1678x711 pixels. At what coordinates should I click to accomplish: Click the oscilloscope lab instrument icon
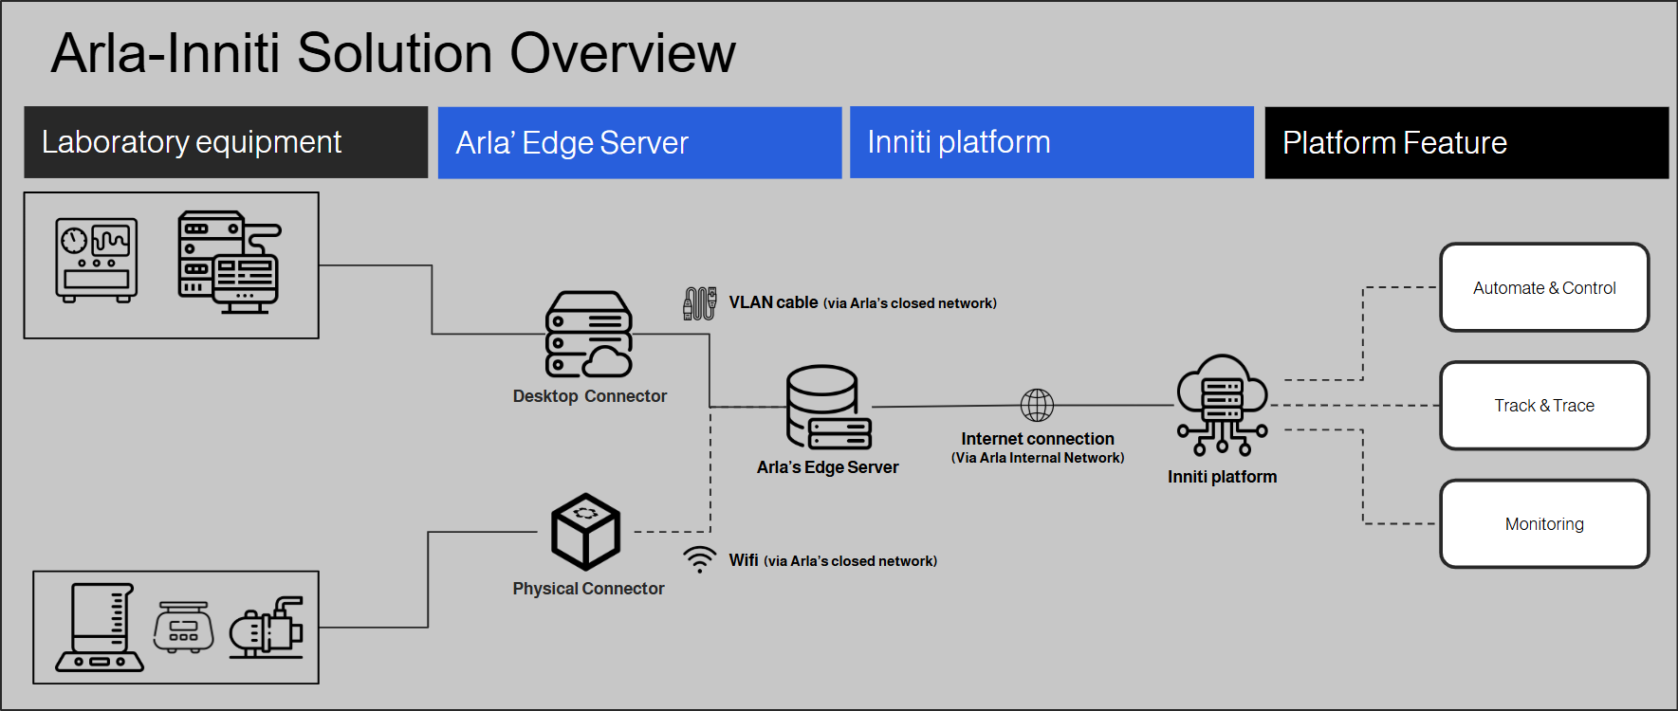[97, 260]
